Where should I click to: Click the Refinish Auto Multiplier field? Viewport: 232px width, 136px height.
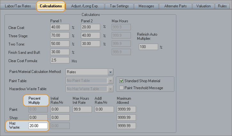[148, 47]
